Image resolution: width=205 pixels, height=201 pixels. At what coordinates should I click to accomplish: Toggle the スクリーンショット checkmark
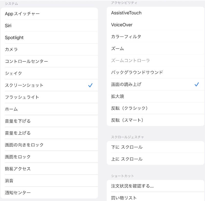click(x=90, y=85)
